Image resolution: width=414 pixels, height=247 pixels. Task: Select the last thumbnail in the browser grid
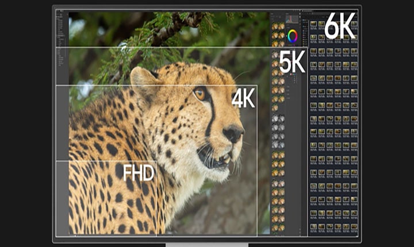click(x=354, y=228)
